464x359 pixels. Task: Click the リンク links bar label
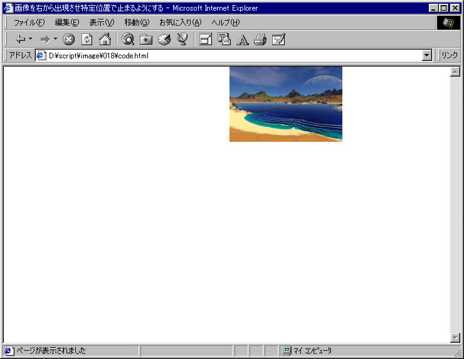[449, 55]
